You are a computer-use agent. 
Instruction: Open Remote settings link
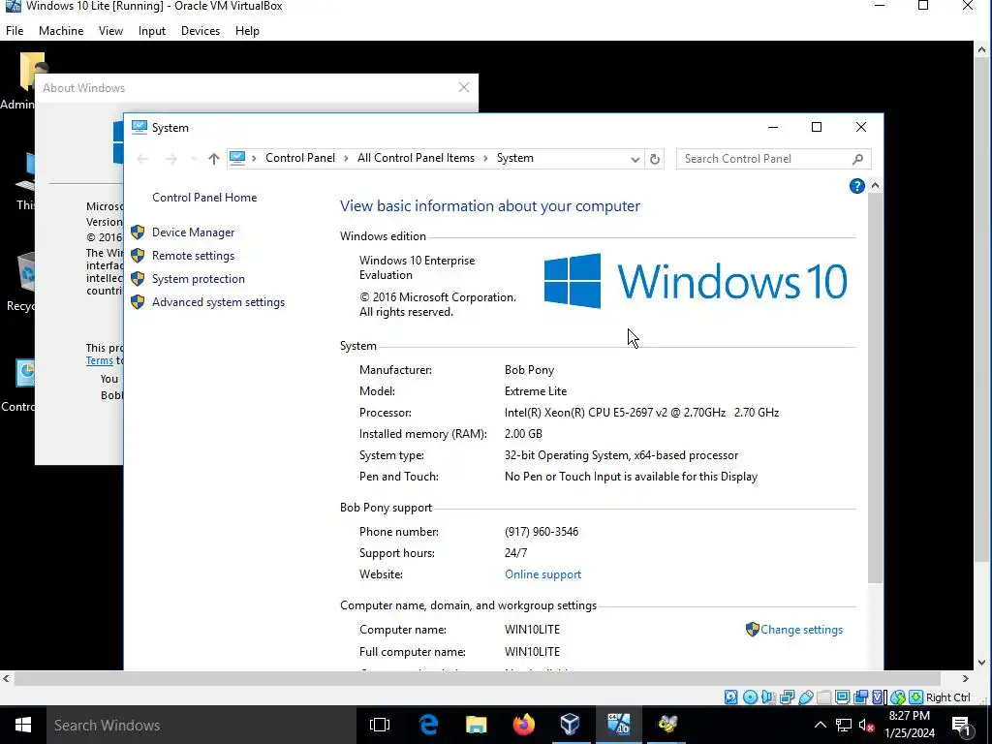pyautogui.click(x=193, y=256)
